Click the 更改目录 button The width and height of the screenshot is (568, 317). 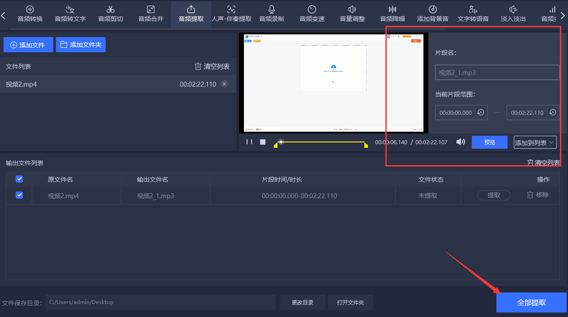point(303,302)
